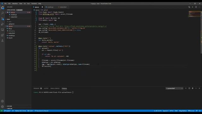202x114 pixels.
Task: Open the Source Control view
Action: point(3,19)
